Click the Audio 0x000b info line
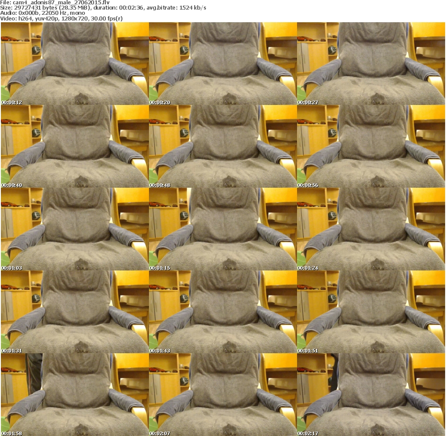 [x=43, y=13]
